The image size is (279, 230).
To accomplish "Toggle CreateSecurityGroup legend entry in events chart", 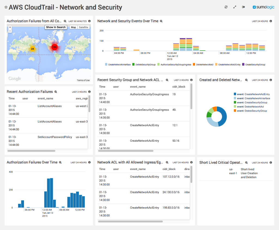I will point(254,64).
